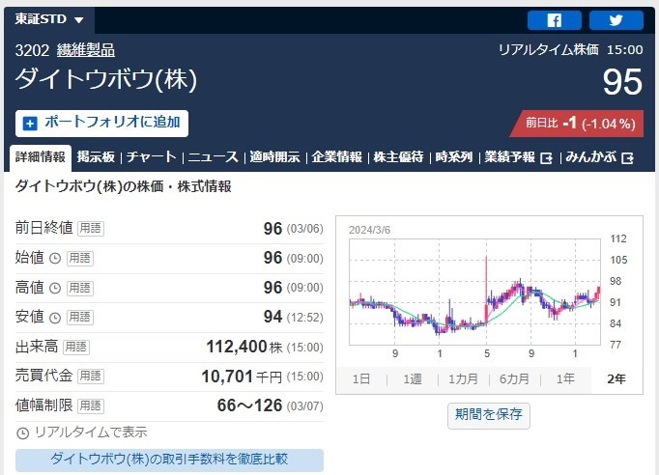The image size is (659, 475).
Task: Open the 適時開示 tab
Action: (274, 157)
